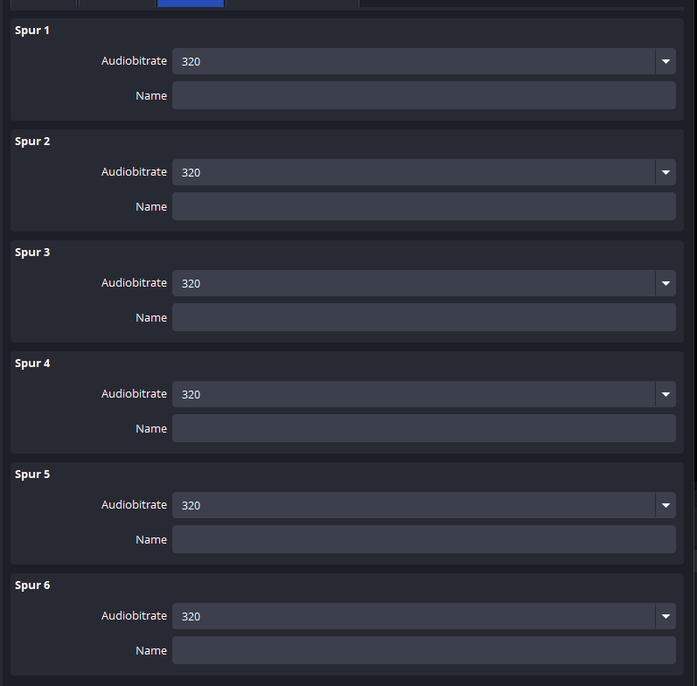The height and width of the screenshot is (686, 697).
Task: Select the Name input under Spur 3
Action: (424, 317)
